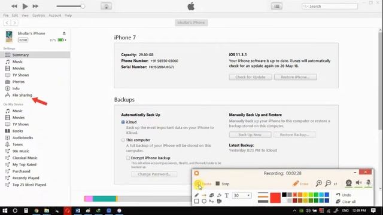The height and width of the screenshot is (215, 383).
Task: Click Undo in the recorder panel
Action: [x=344, y=195]
